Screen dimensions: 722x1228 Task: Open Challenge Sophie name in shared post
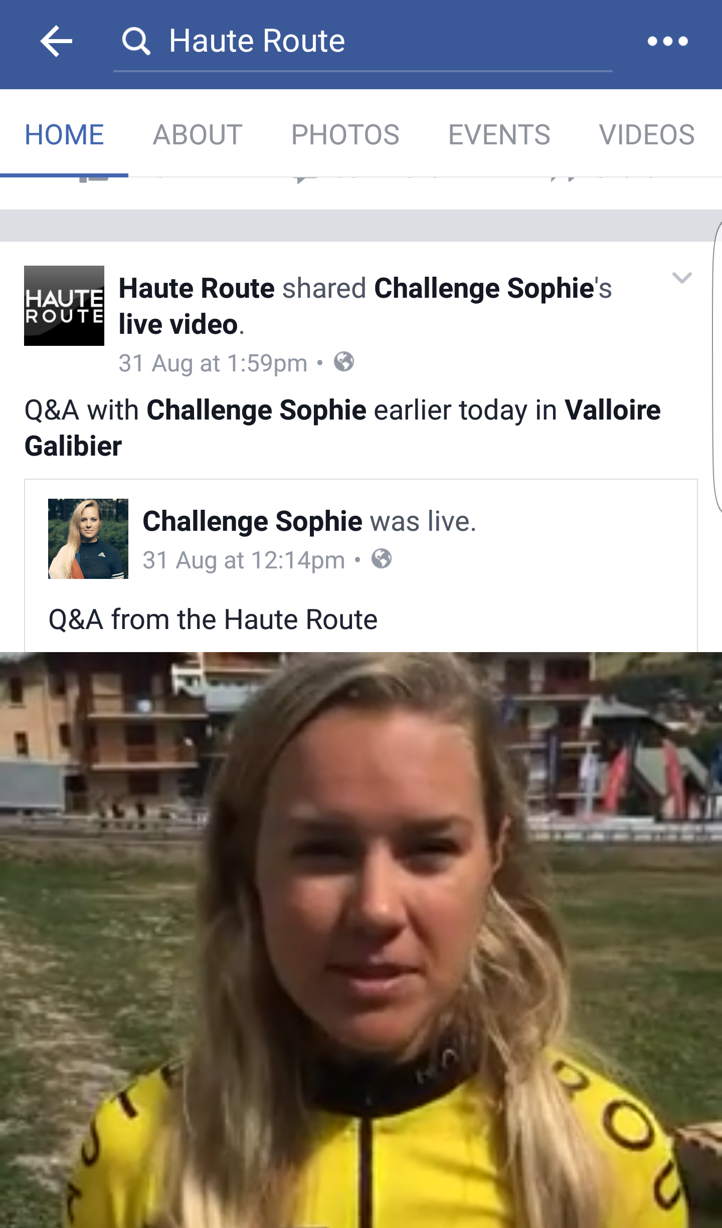252,521
